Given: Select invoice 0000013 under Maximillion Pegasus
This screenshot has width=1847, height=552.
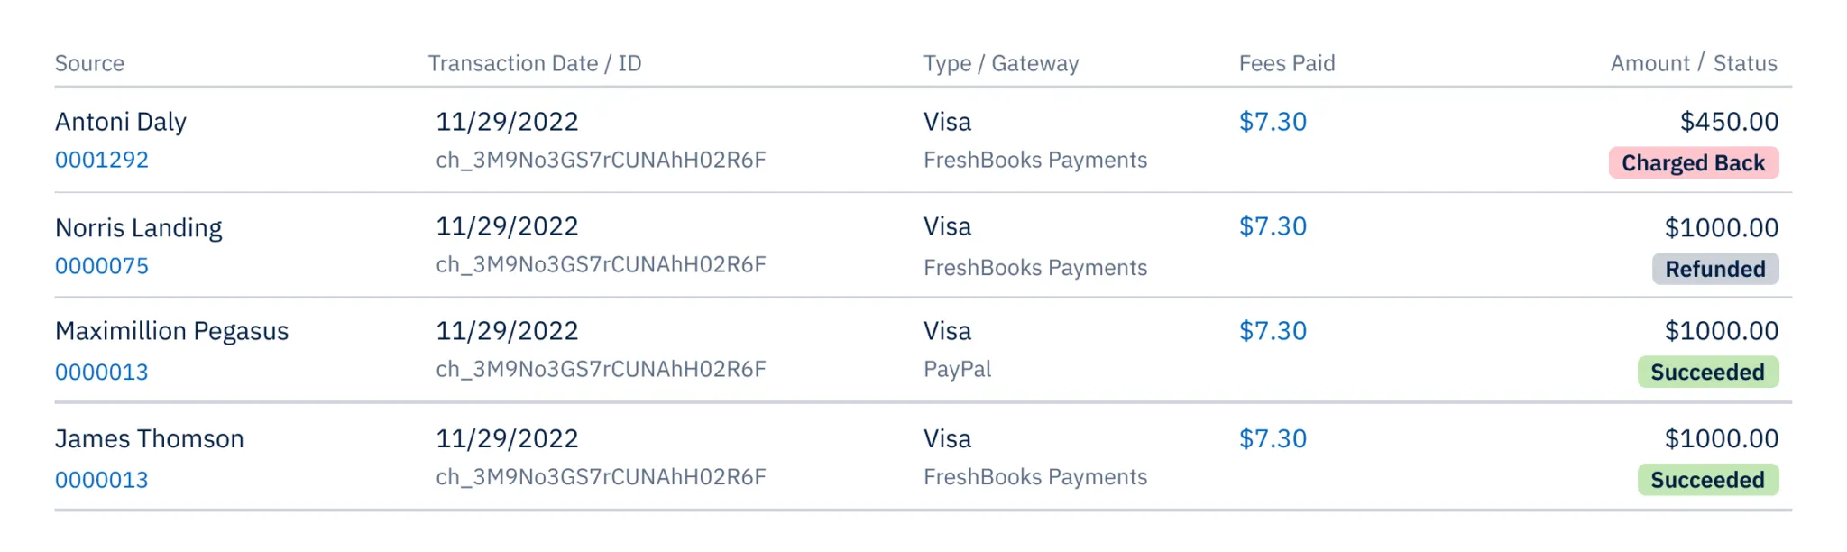Looking at the screenshot, I should click(101, 371).
